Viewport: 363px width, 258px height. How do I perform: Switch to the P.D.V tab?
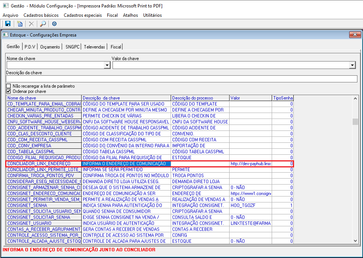click(x=30, y=47)
